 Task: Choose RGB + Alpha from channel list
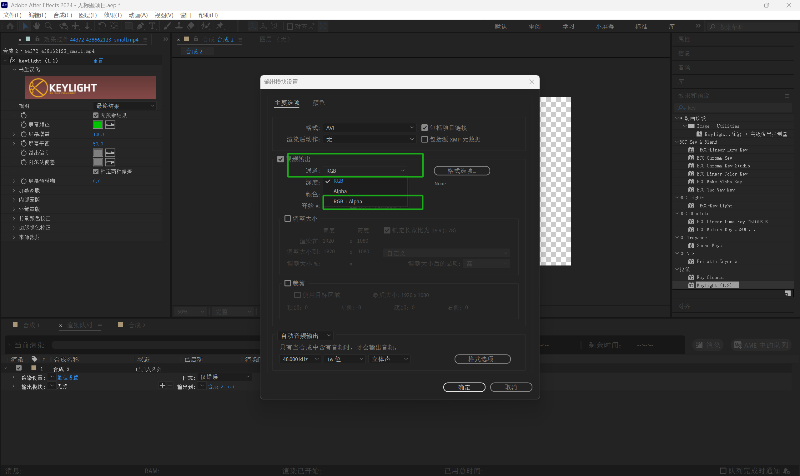[365, 201]
